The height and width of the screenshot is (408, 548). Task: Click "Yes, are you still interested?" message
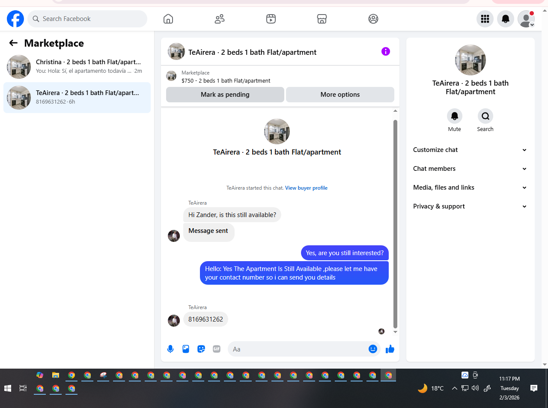tap(345, 253)
